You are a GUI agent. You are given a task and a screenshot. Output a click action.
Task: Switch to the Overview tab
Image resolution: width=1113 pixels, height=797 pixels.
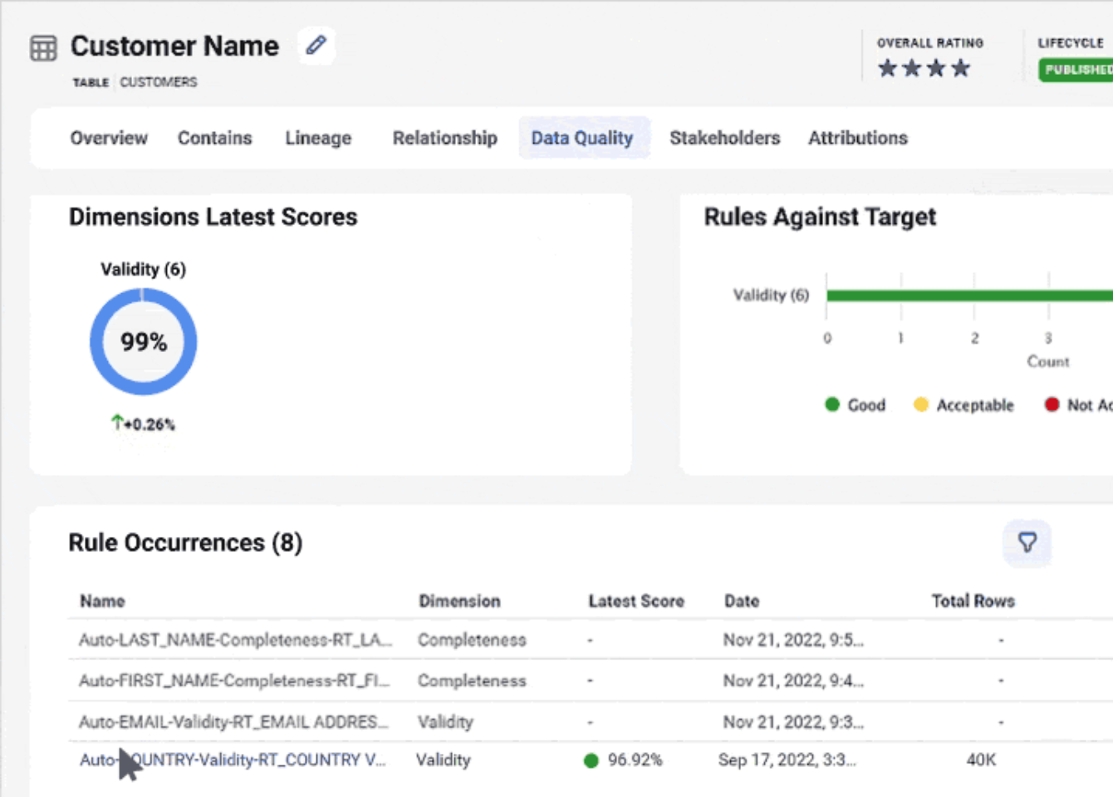pyautogui.click(x=109, y=138)
